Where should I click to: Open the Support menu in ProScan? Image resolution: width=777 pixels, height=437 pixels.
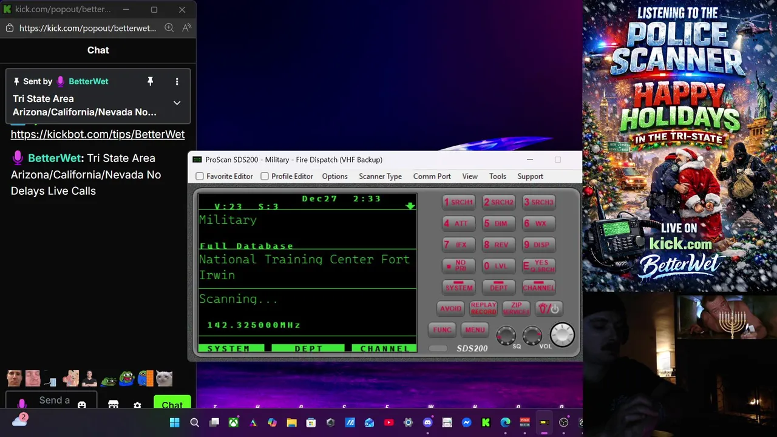pyautogui.click(x=530, y=176)
